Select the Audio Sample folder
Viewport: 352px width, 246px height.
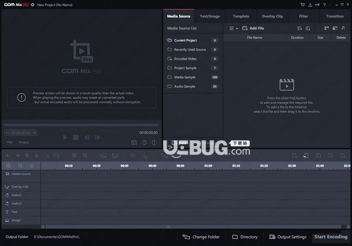click(193, 86)
